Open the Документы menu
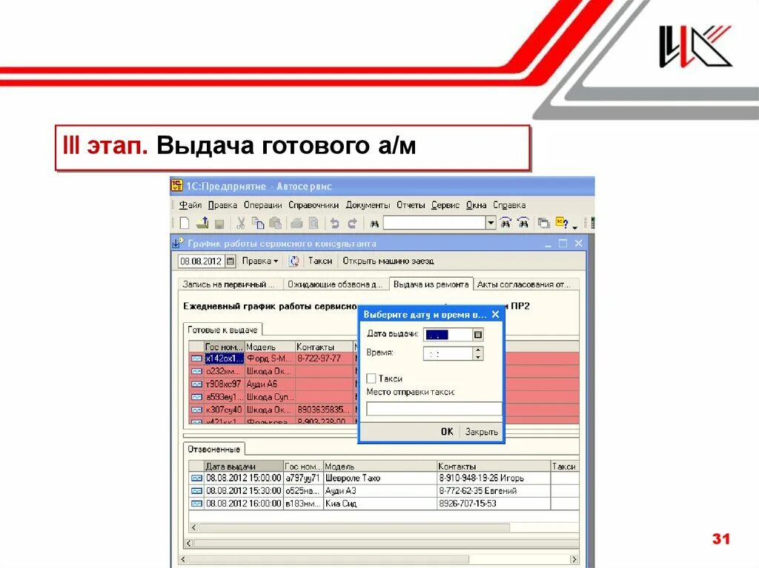759x568 pixels. (x=368, y=205)
